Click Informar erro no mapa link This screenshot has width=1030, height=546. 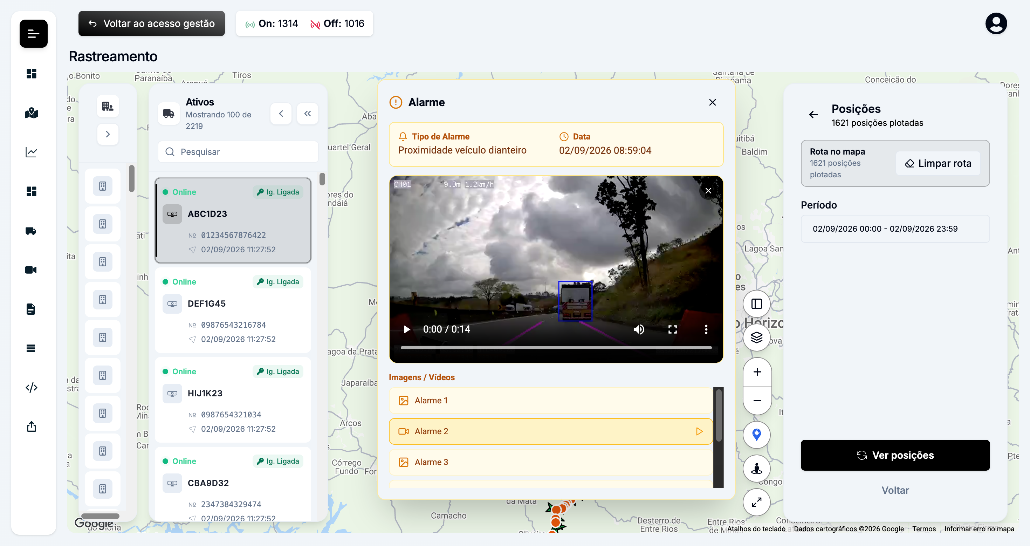click(x=979, y=529)
